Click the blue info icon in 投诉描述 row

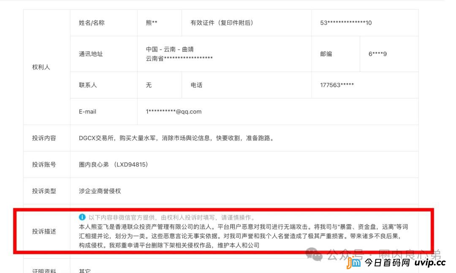(x=82, y=217)
